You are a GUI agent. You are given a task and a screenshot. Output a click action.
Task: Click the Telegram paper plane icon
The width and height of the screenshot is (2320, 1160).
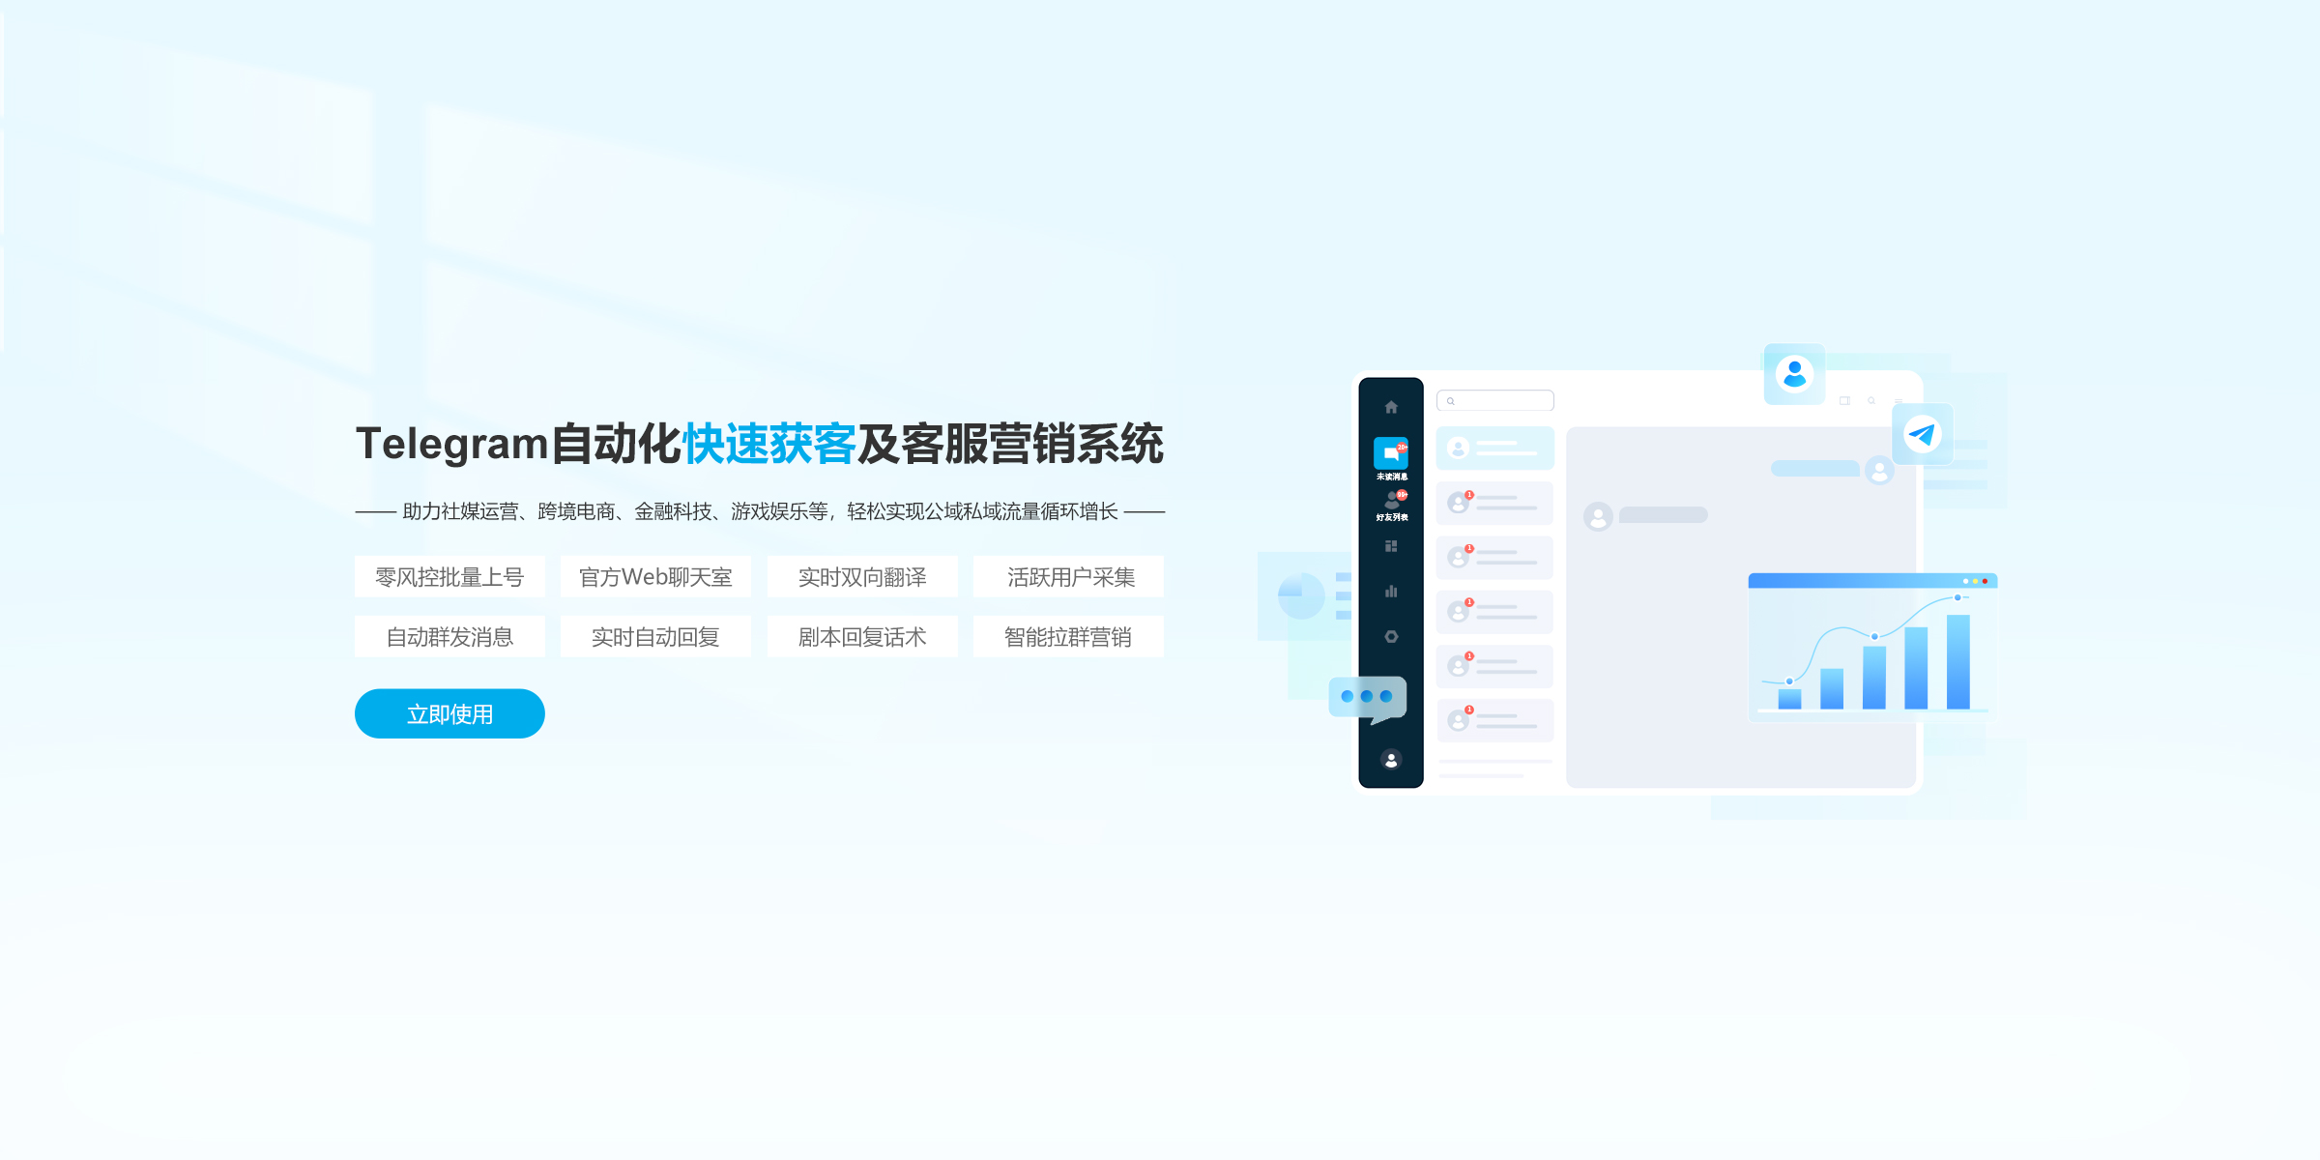coord(1922,434)
